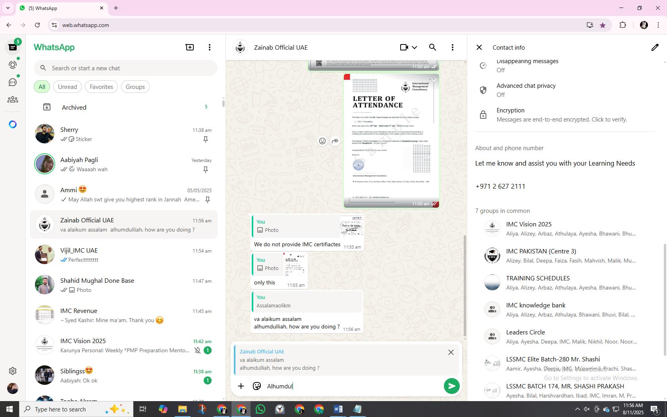
Task: Open the Shahid Mughal Done Base chat
Action: tap(124, 285)
